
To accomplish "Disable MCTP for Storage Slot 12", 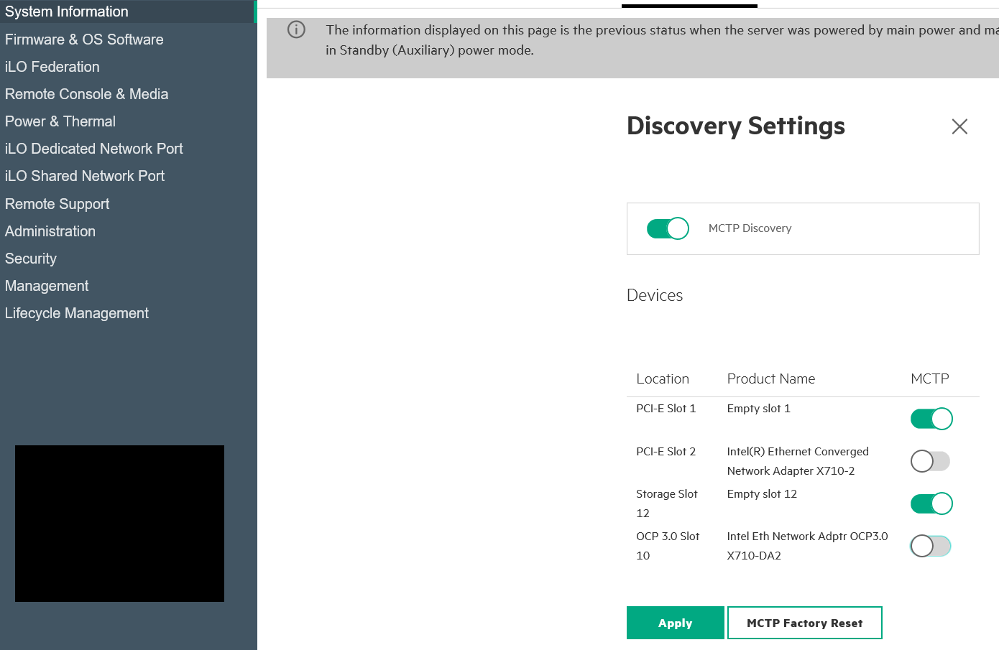I will click(931, 503).
